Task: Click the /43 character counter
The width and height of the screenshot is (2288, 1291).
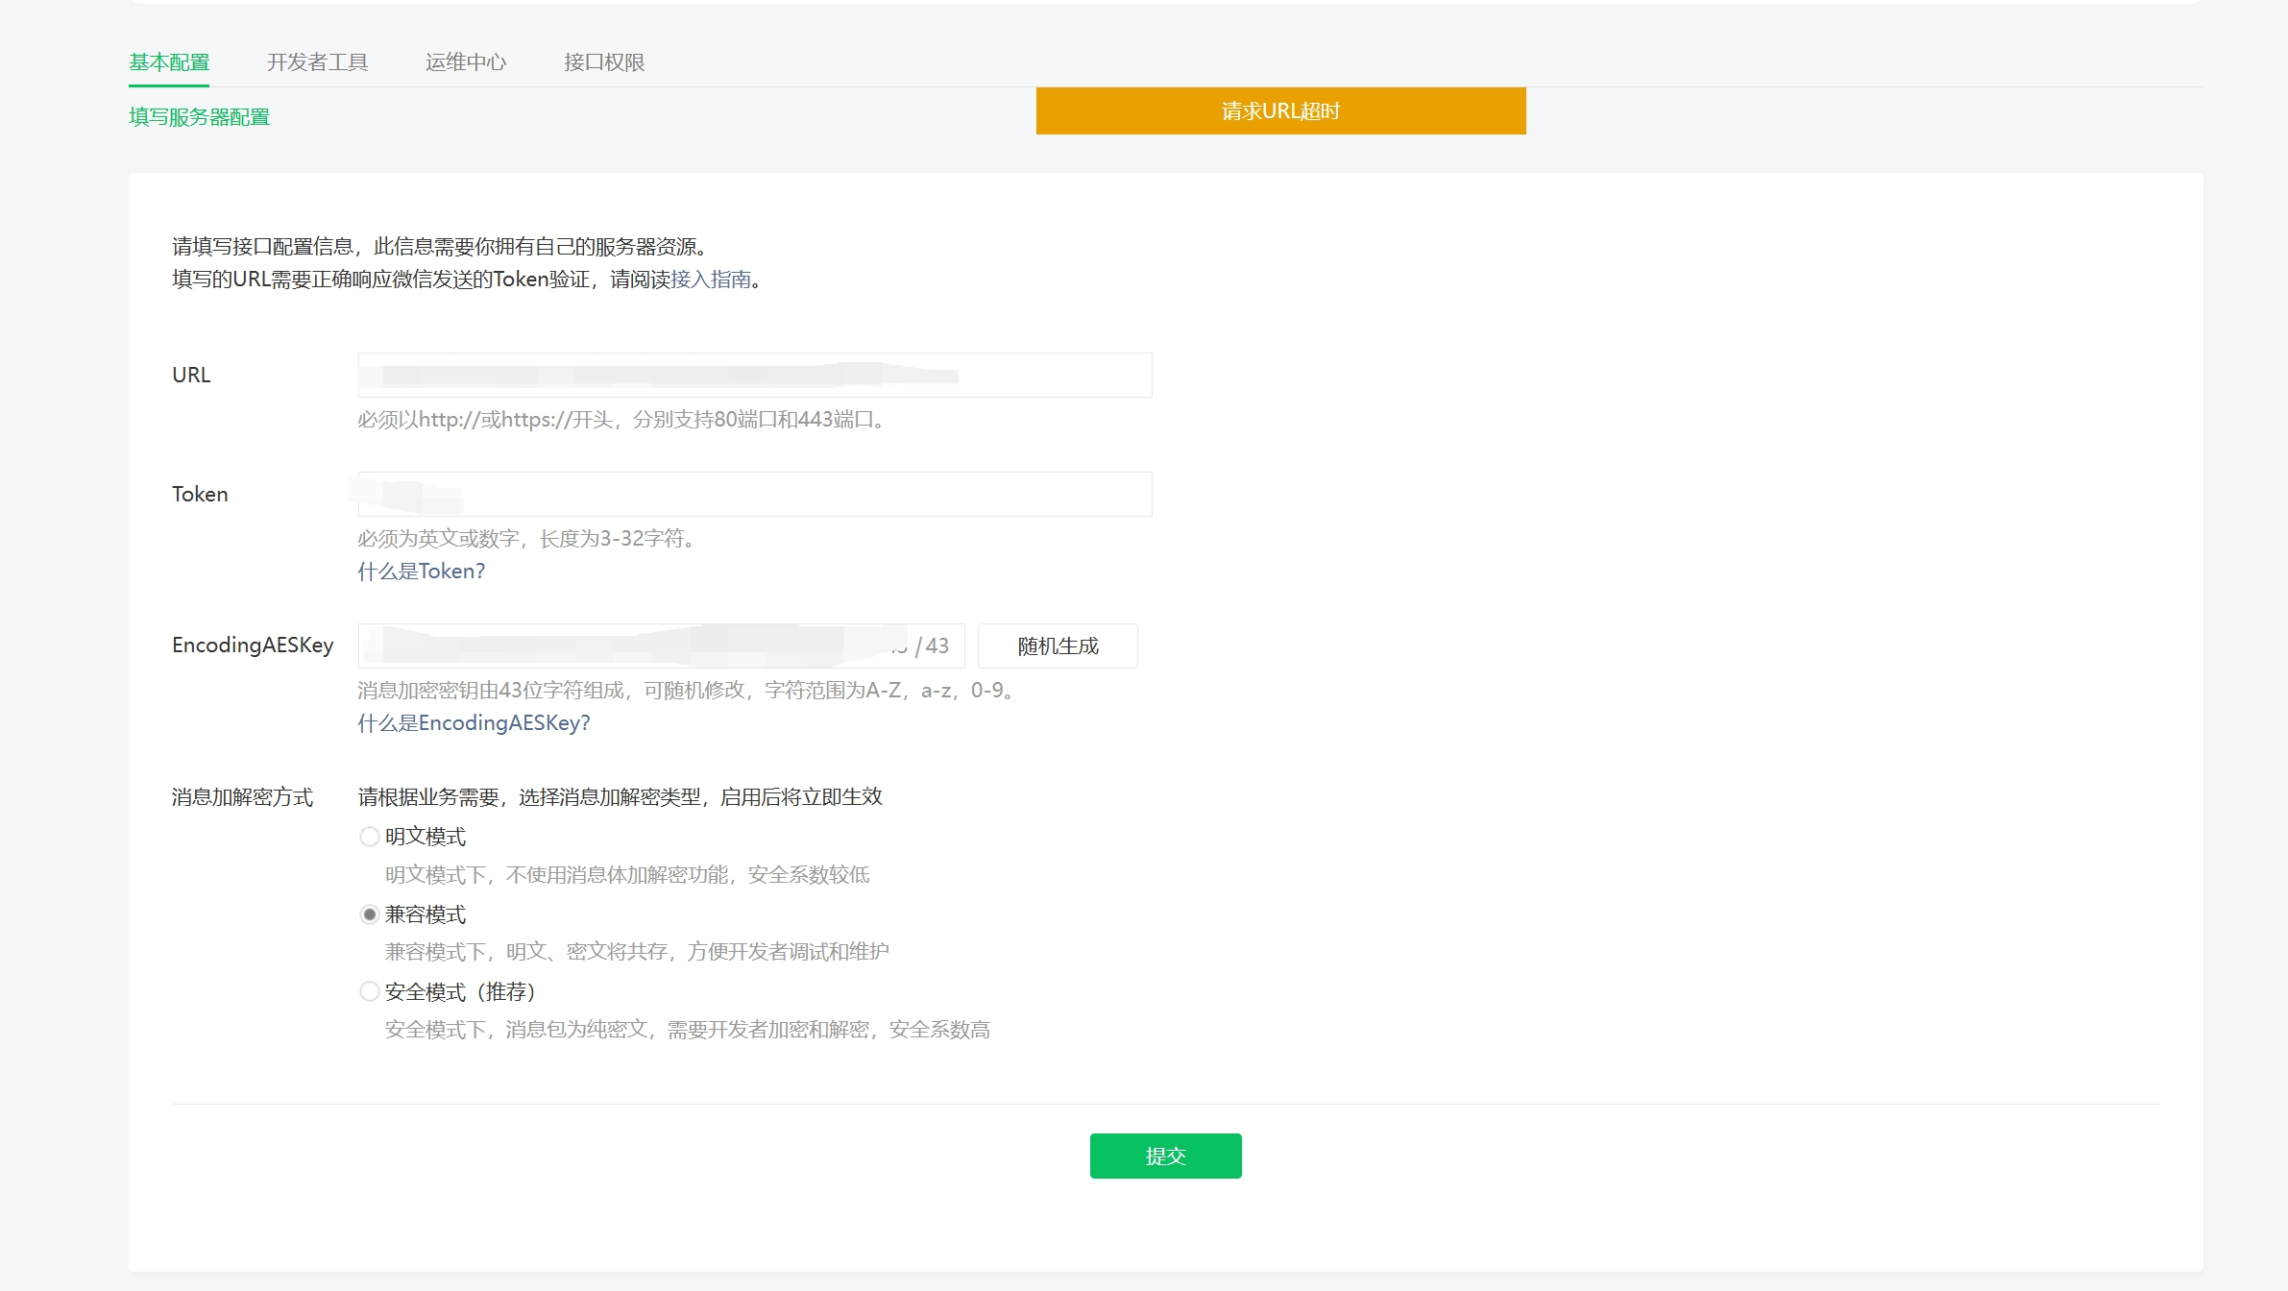Action: pos(932,645)
